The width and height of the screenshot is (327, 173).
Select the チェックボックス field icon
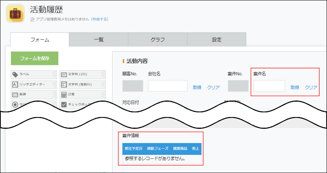click(x=64, y=104)
